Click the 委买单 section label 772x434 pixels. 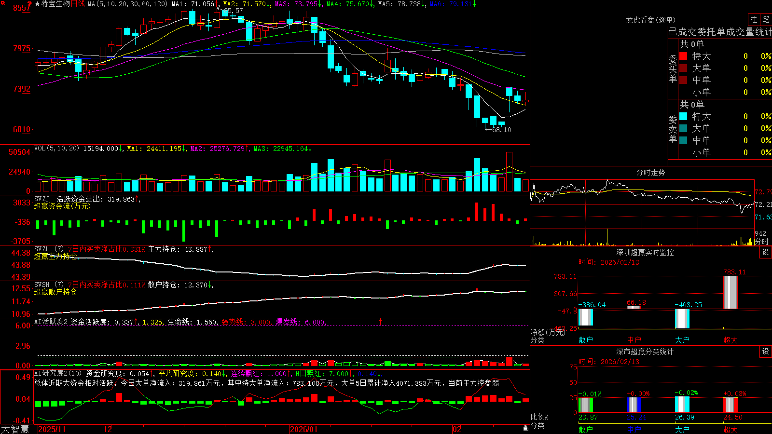point(673,69)
